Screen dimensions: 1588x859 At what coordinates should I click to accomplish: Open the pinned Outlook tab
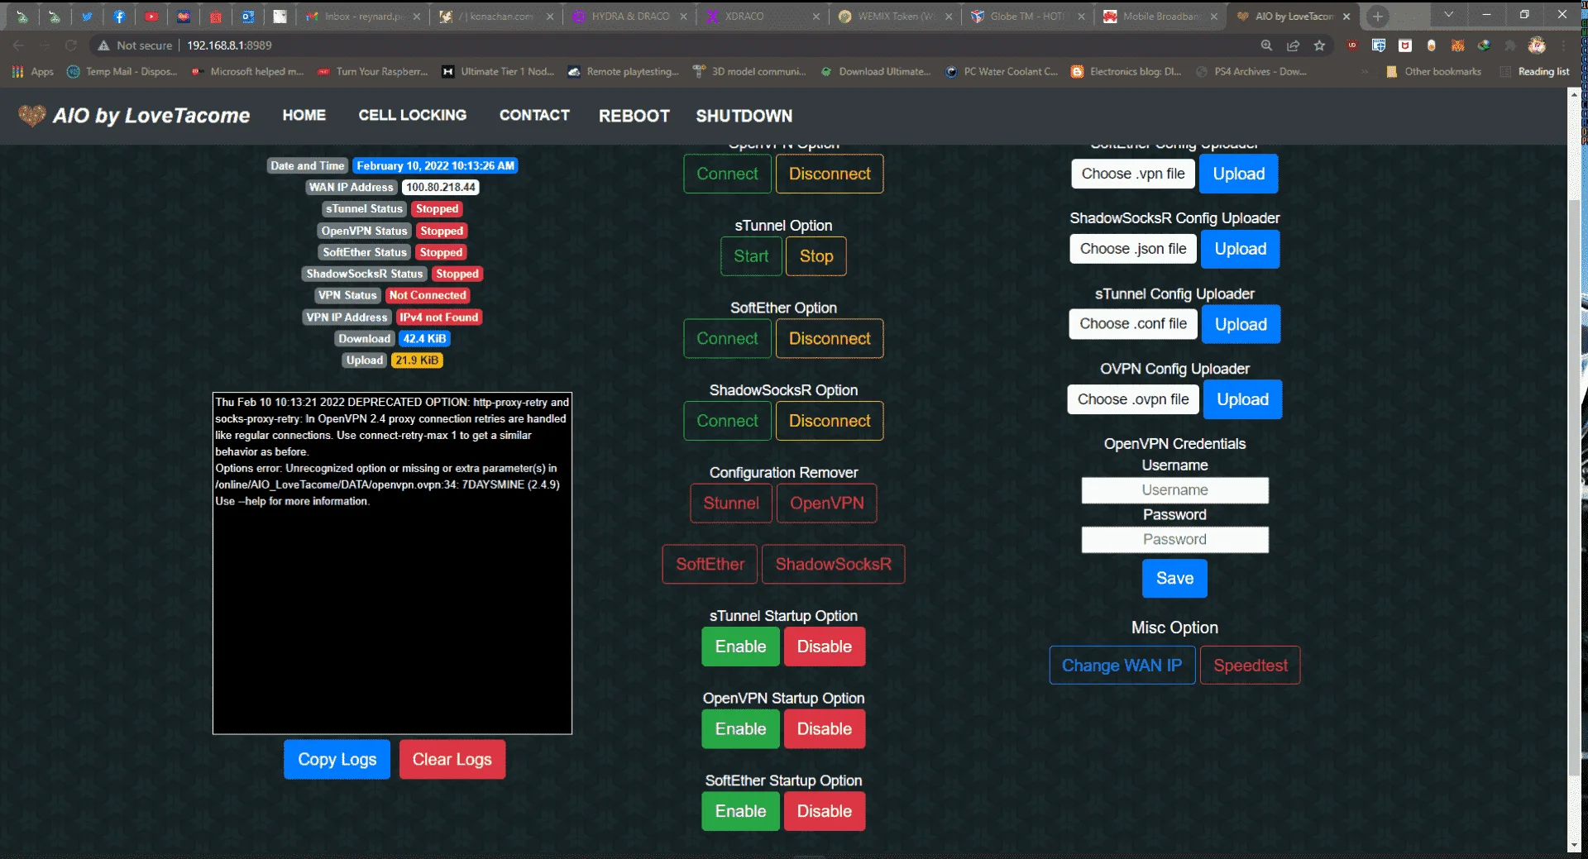248,16
